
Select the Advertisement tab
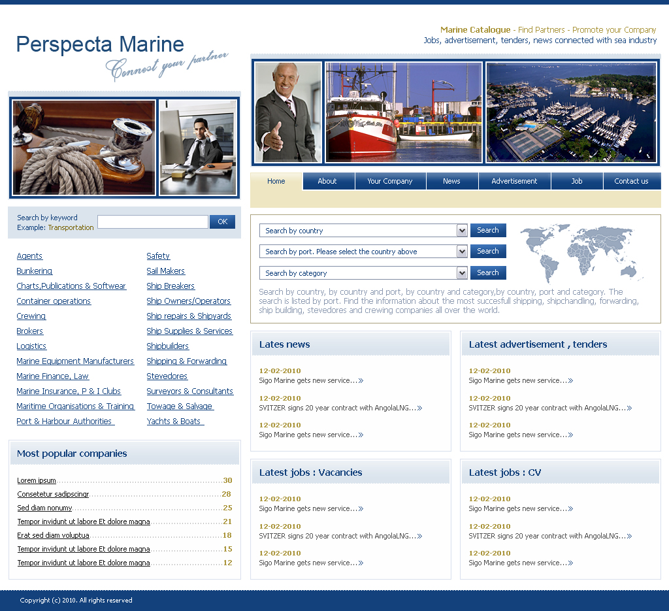[514, 181]
